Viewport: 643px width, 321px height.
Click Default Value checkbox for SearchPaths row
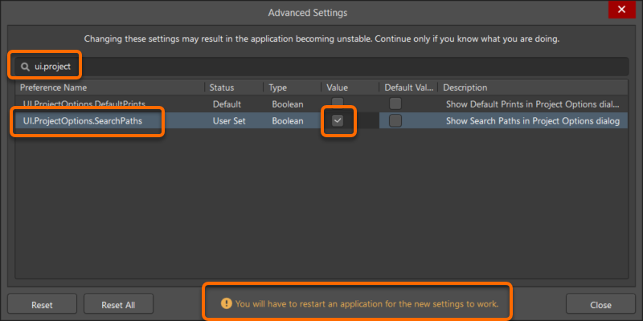[x=395, y=120]
